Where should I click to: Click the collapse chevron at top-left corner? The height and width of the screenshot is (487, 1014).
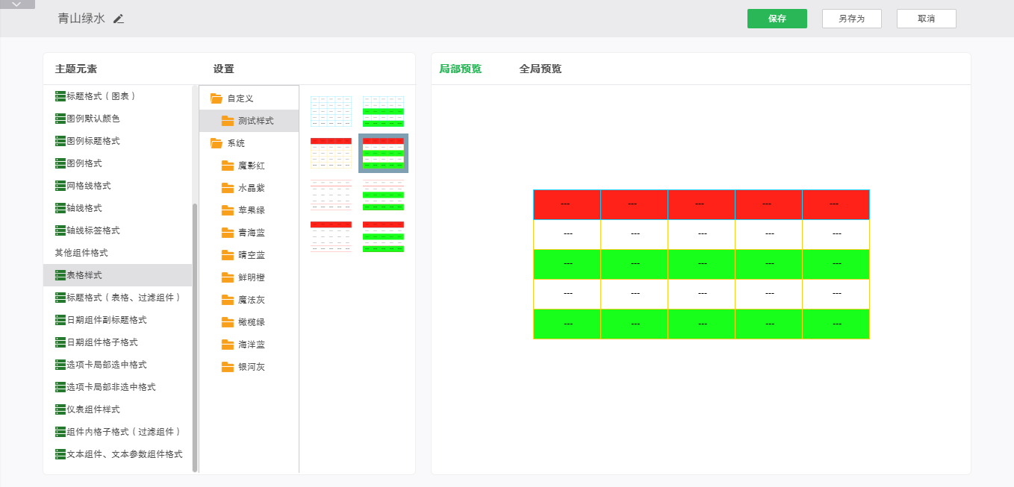17,4
